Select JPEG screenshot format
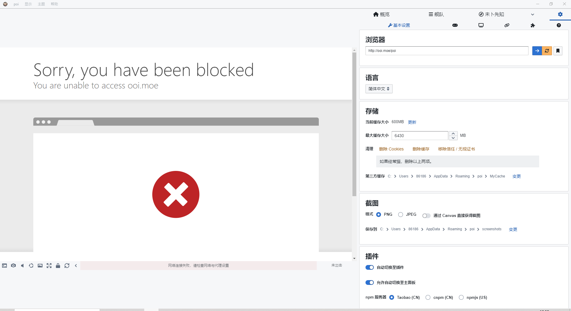This screenshot has height=311, width=571. 401,215
